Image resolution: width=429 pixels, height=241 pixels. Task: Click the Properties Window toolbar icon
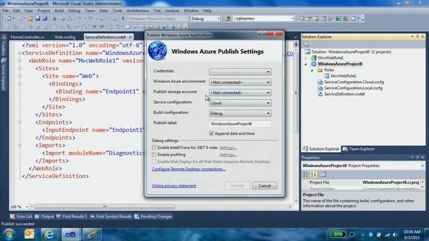(309, 19)
